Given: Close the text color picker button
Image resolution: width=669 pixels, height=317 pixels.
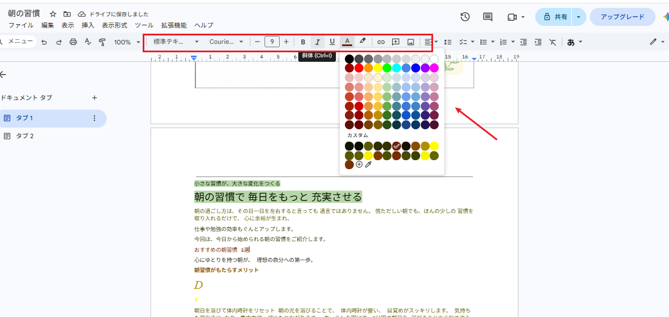Looking at the screenshot, I should coord(347,42).
